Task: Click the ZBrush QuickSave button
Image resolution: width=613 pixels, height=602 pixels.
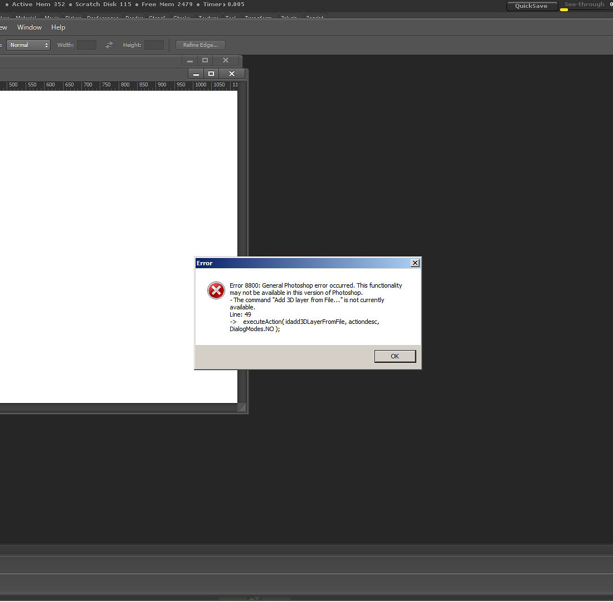Action: pyautogui.click(x=531, y=6)
